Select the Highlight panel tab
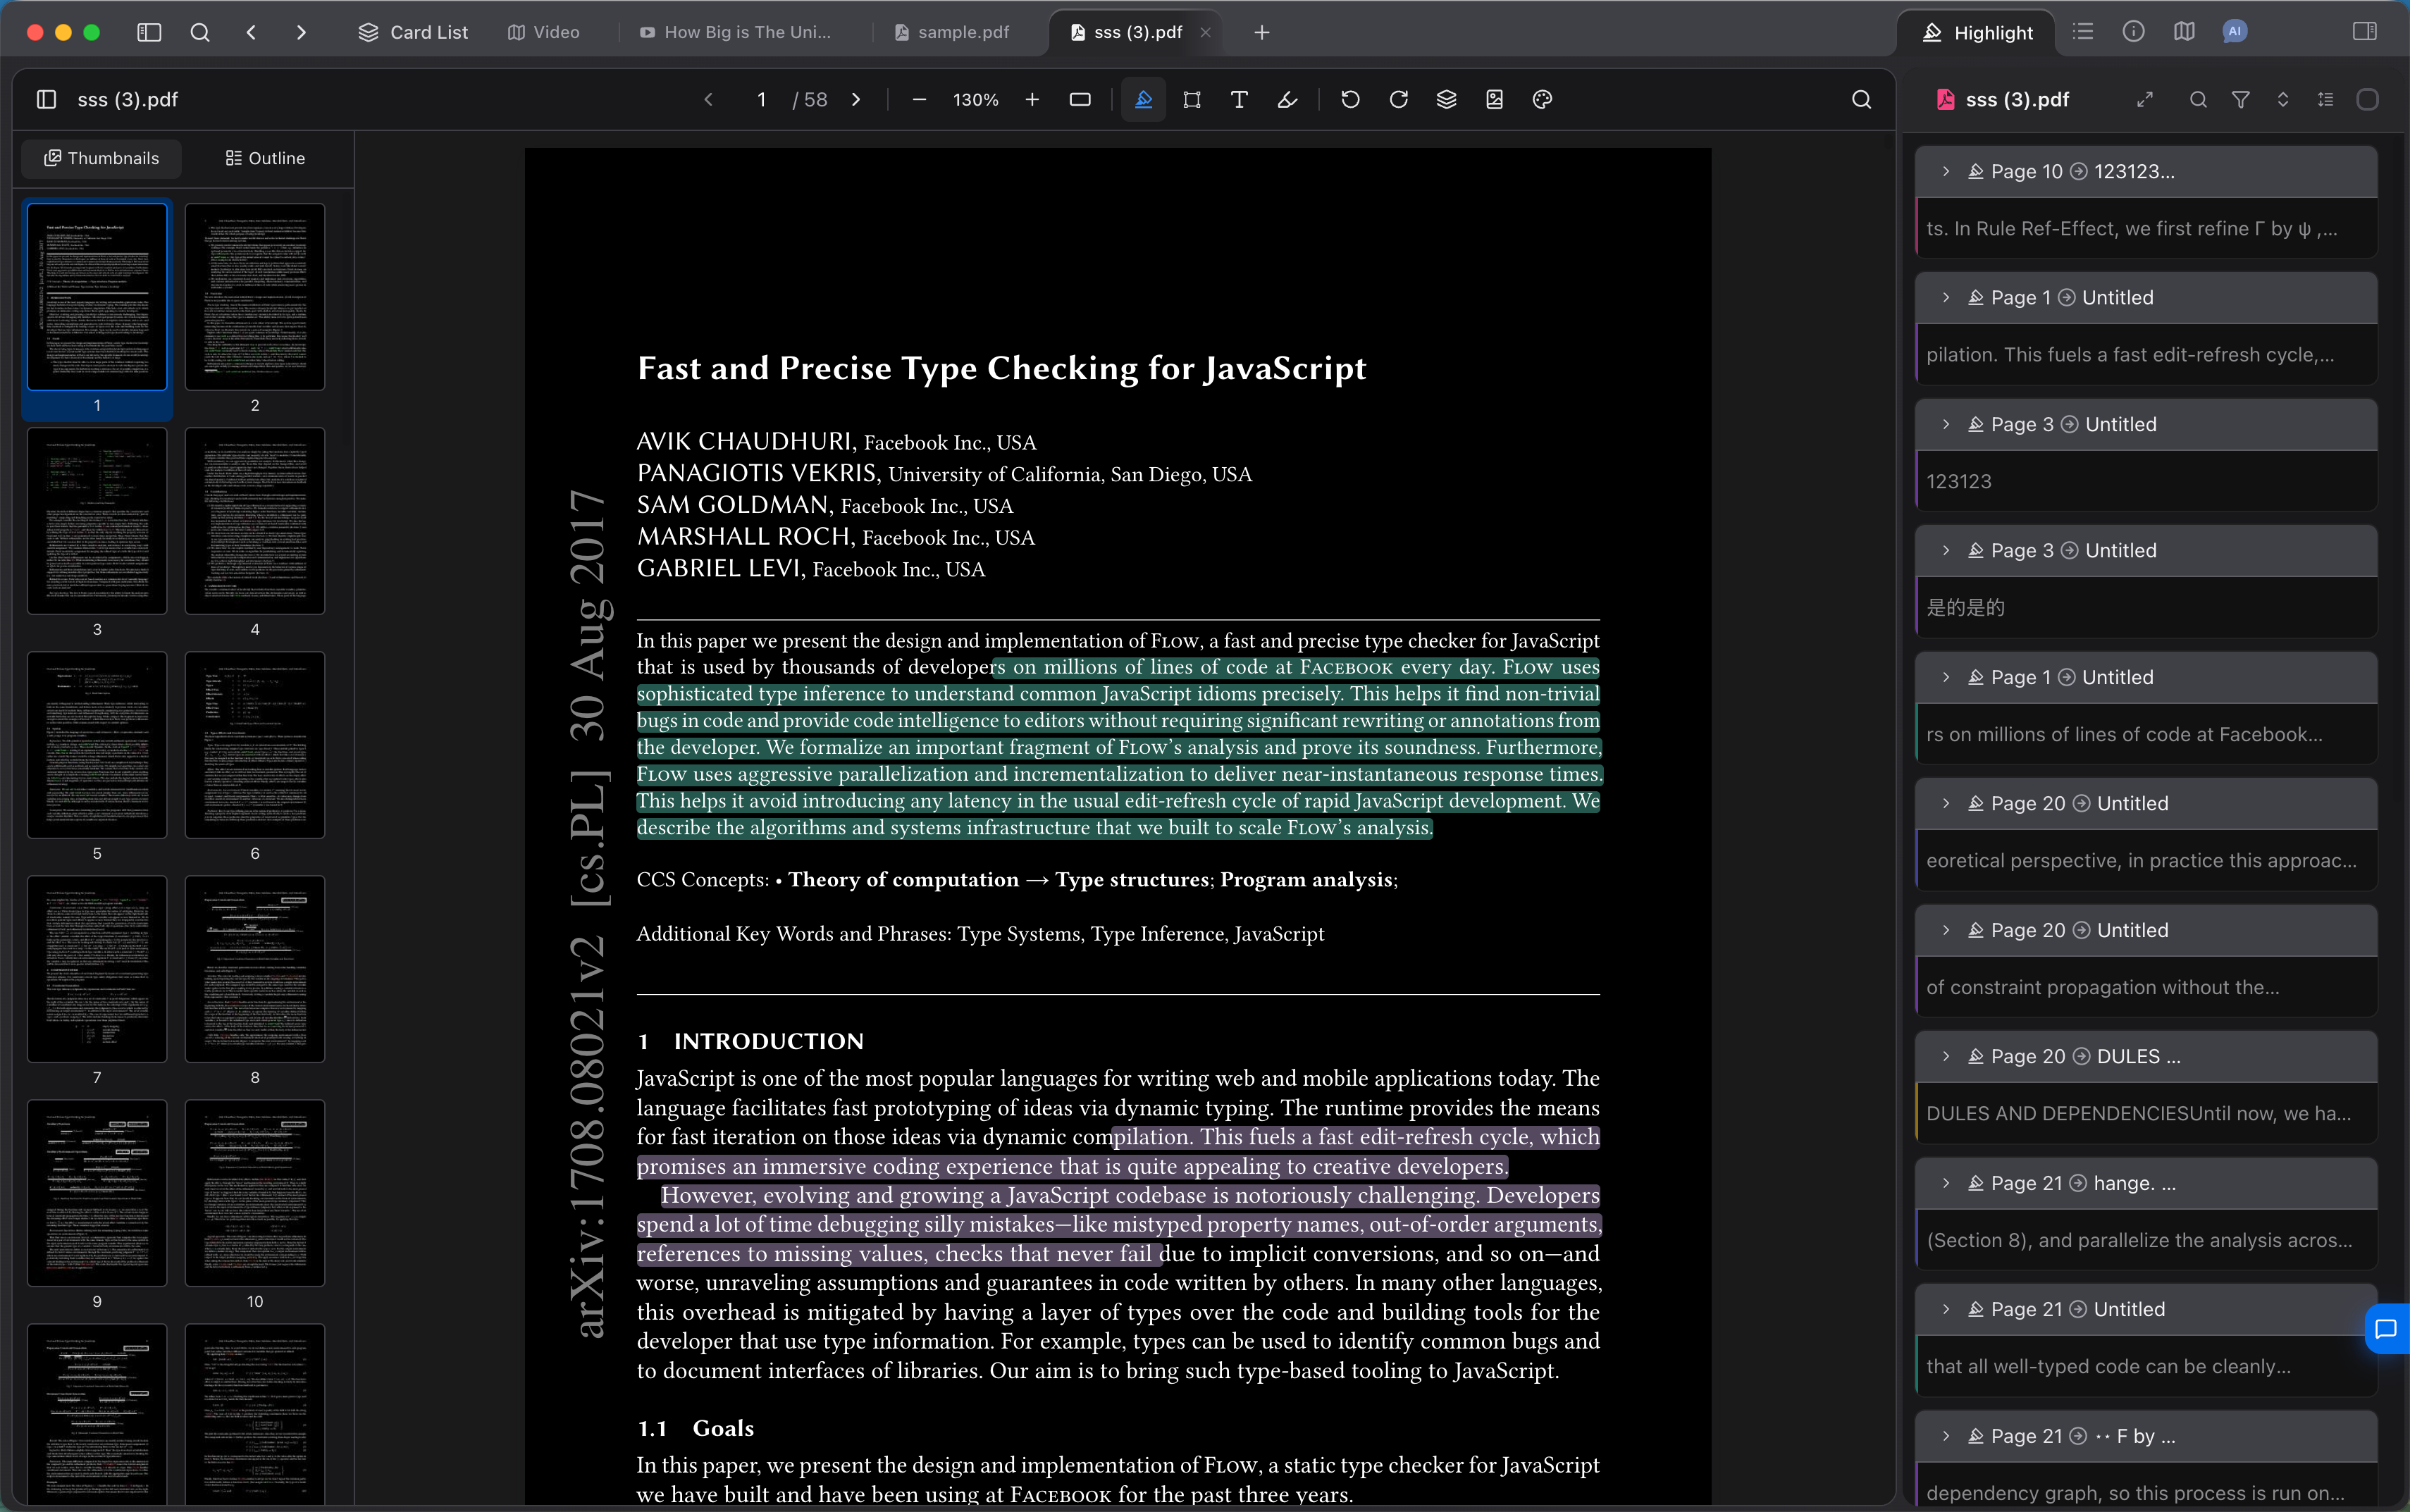 click(x=1977, y=32)
